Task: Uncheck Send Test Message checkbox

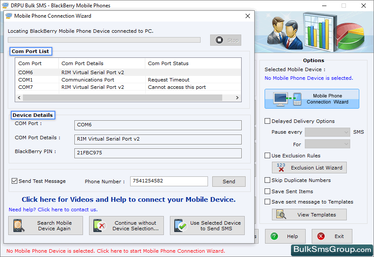Action: tap(15, 181)
